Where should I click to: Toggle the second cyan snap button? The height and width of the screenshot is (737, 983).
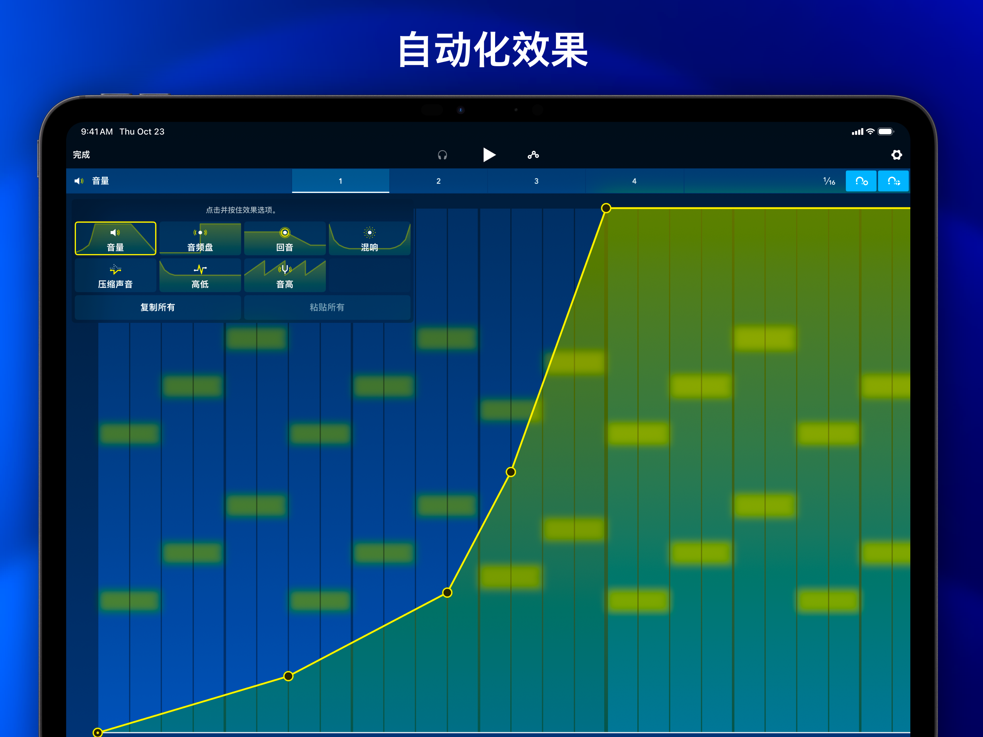click(x=893, y=181)
